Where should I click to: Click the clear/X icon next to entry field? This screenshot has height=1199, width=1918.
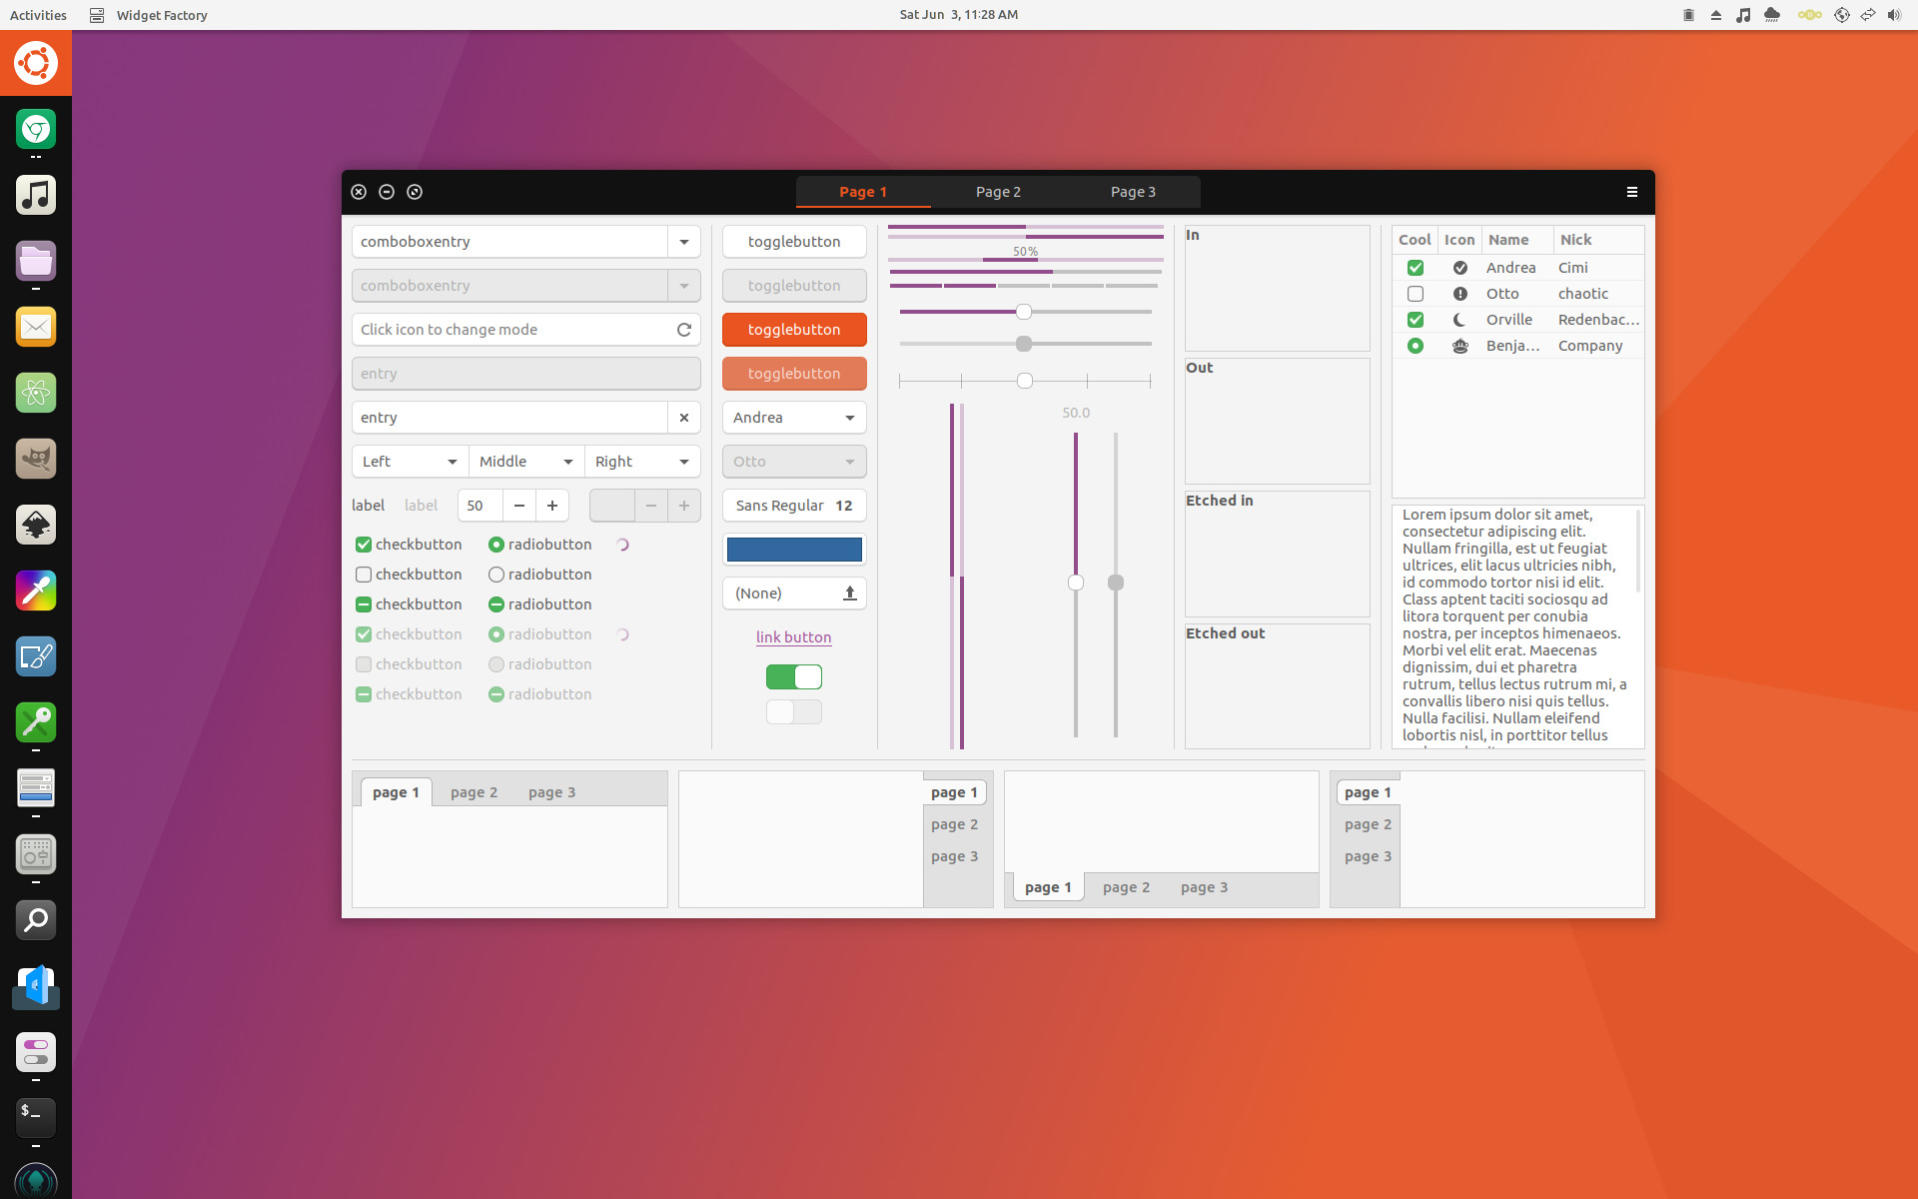683,416
